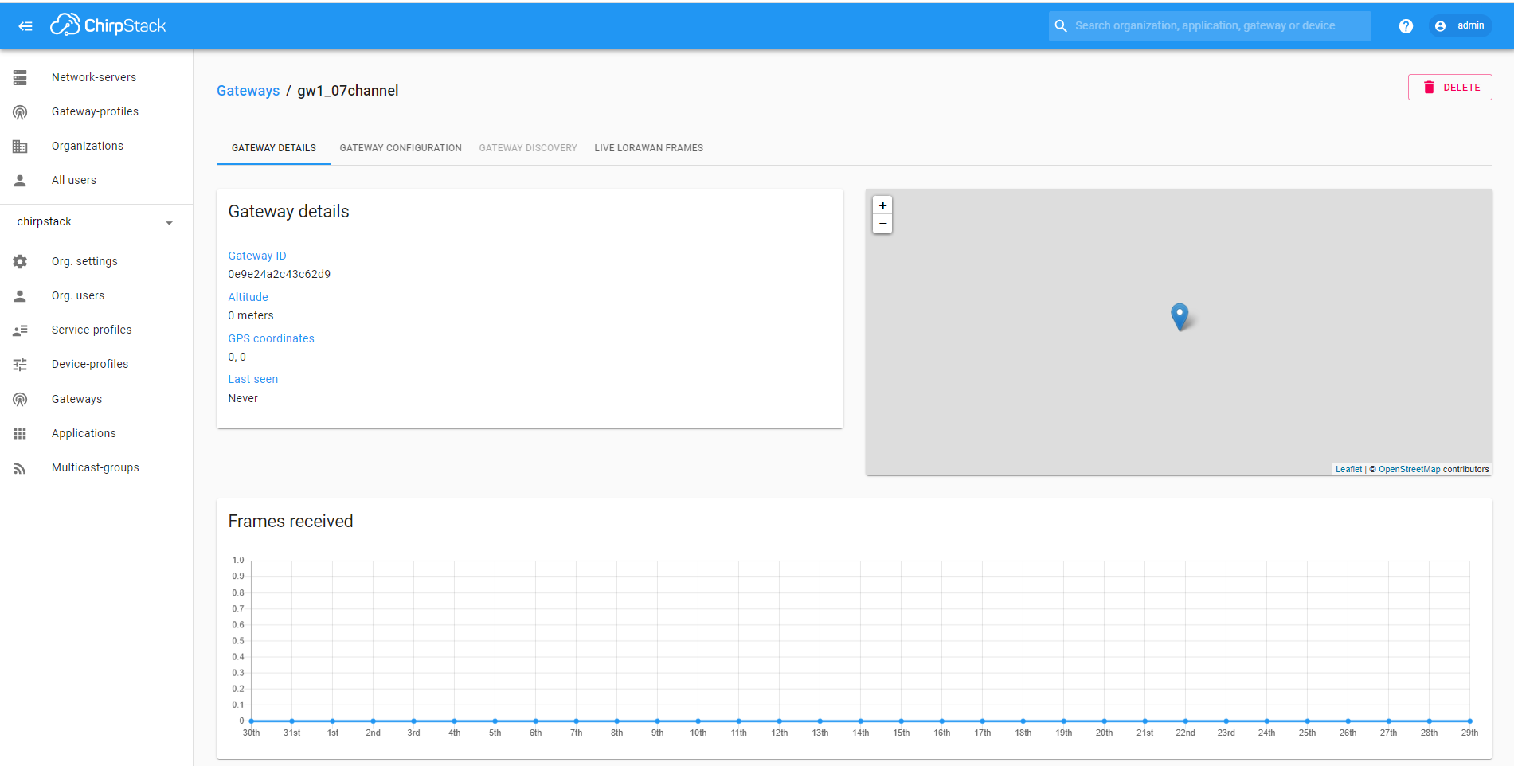This screenshot has height=766, width=1514.
Task: Open the help question mark icon
Action: point(1406,26)
